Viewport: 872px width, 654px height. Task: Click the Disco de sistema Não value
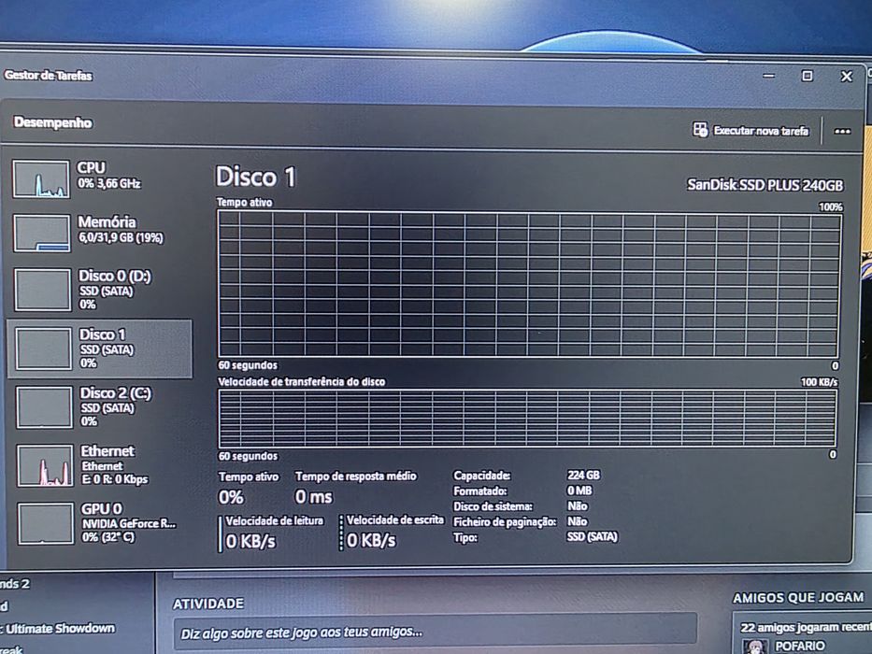578,506
